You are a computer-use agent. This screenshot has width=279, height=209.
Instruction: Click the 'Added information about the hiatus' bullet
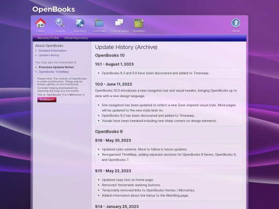click(145, 196)
